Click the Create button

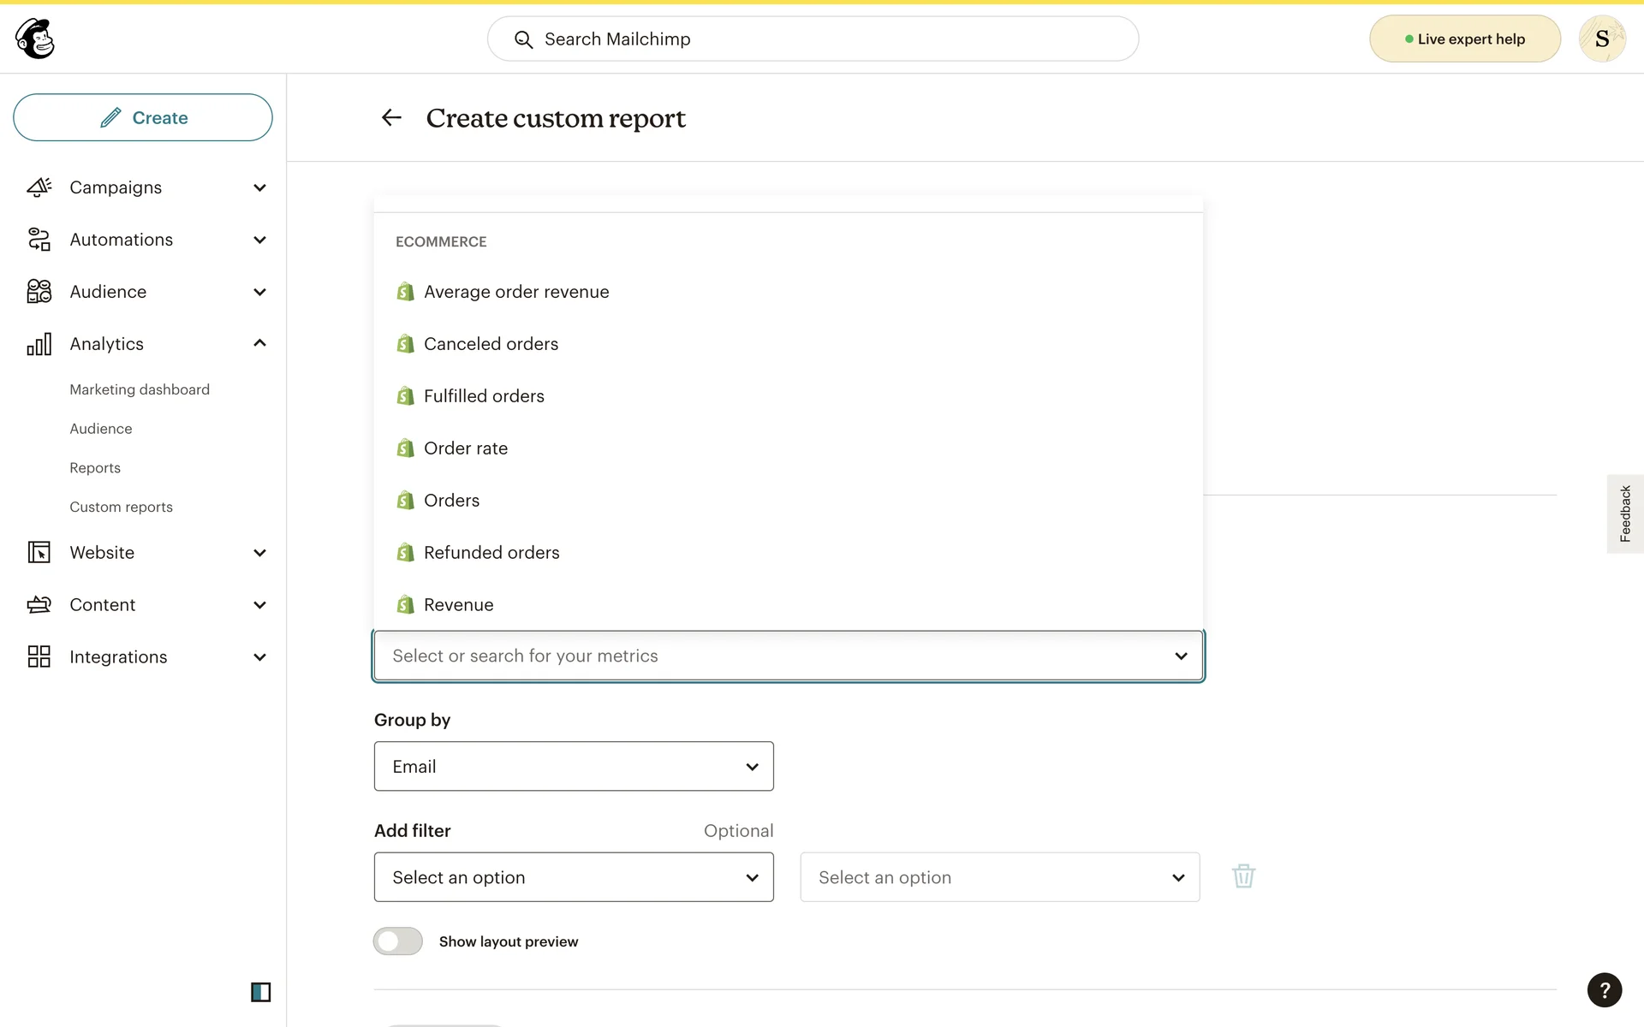tap(143, 117)
